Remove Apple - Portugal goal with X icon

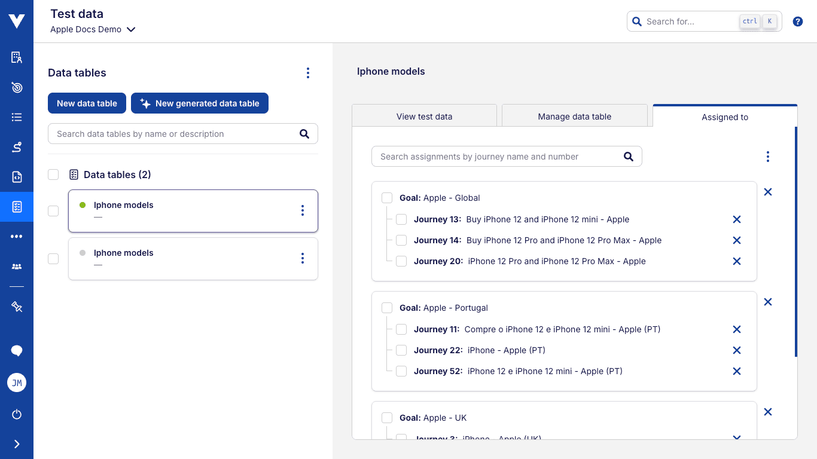(768, 302)
